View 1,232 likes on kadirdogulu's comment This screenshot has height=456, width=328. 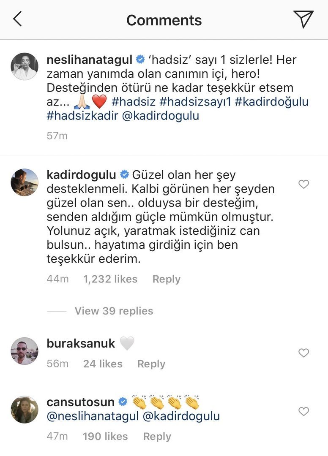click(x=110, y=279)
